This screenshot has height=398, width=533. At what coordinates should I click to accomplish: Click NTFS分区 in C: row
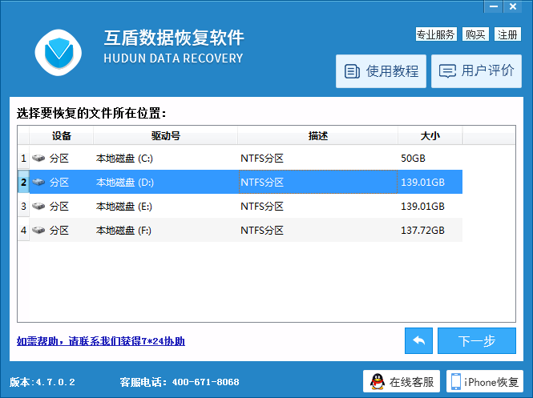pyautogui.click(x=262, y=159)
